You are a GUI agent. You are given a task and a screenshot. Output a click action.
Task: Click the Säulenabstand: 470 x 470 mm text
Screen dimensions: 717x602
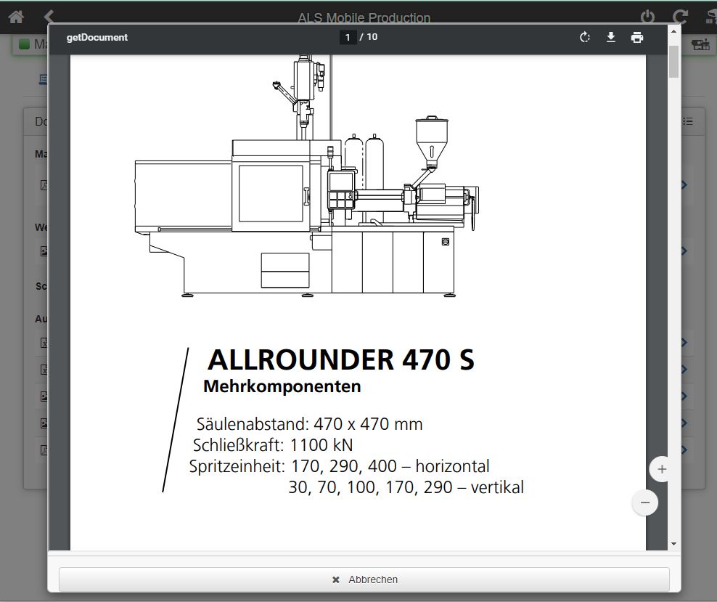[x=310, y=423]
